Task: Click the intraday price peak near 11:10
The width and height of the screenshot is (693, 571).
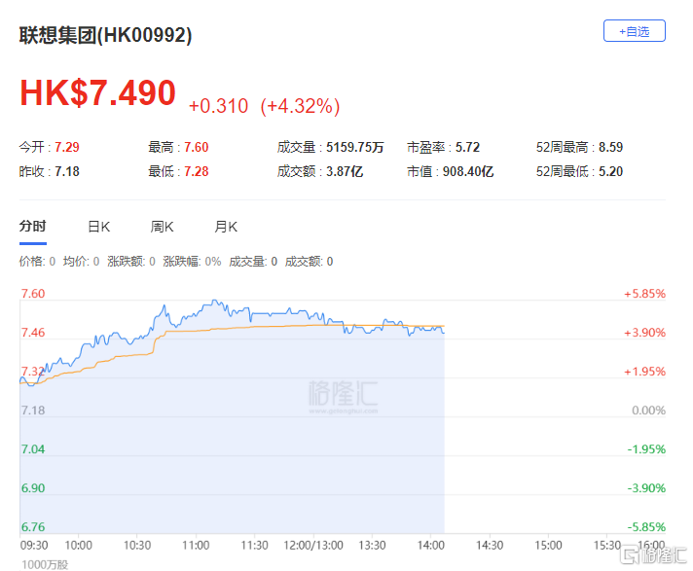Action: [215, 301]
